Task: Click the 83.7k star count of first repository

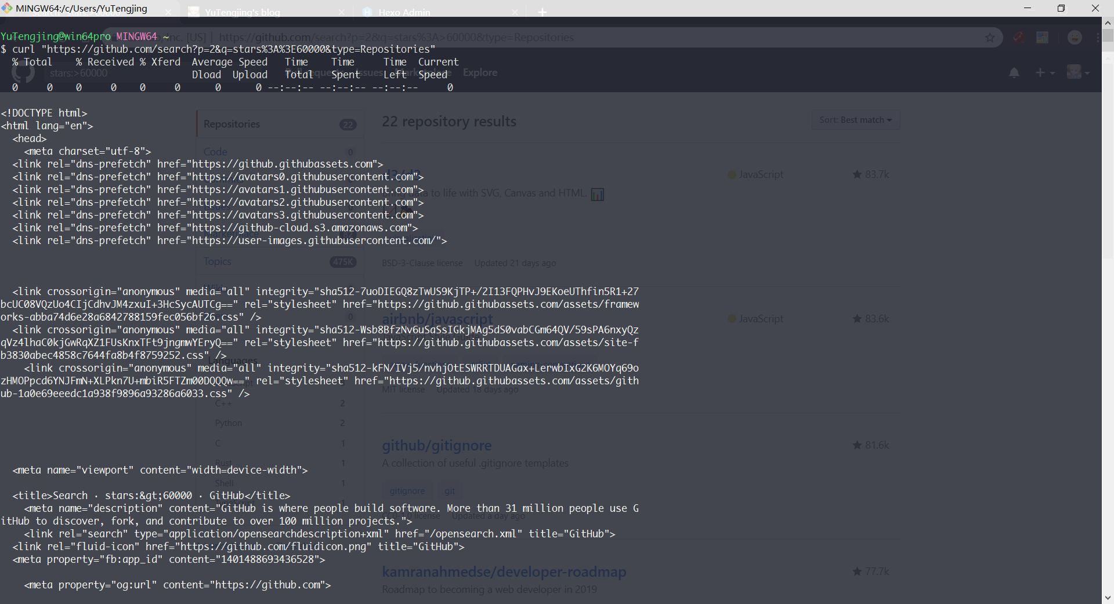Action: pyautogui.click(x=871, y=174)
